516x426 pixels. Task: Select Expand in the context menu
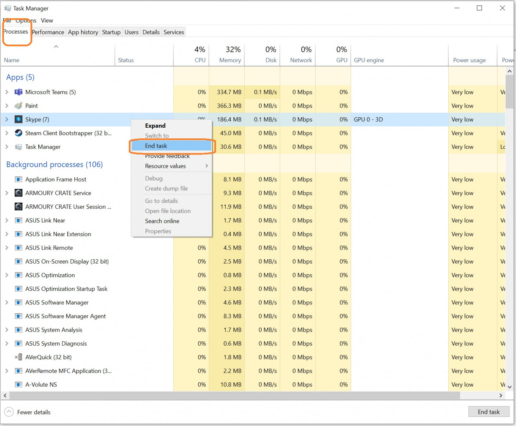172,126
